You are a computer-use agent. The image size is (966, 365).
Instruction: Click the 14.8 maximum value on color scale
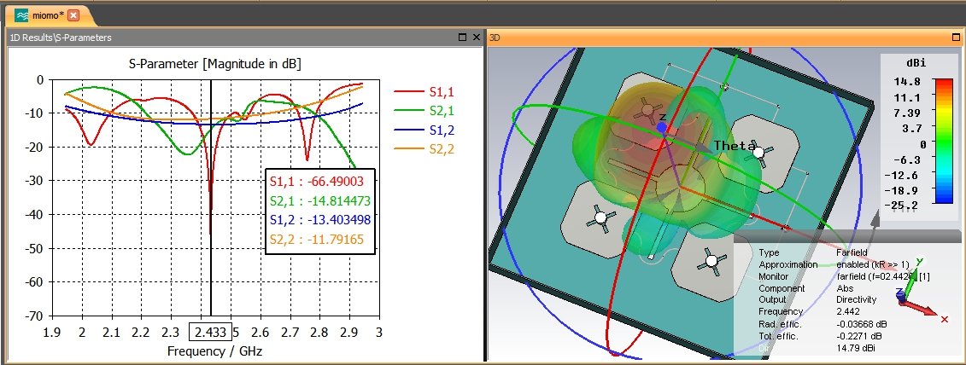[x=909, y=82]
